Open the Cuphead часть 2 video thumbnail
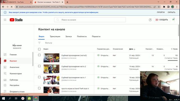Viewport: 180px width, 101px height. pyautogui.click(x=51, y=69)
